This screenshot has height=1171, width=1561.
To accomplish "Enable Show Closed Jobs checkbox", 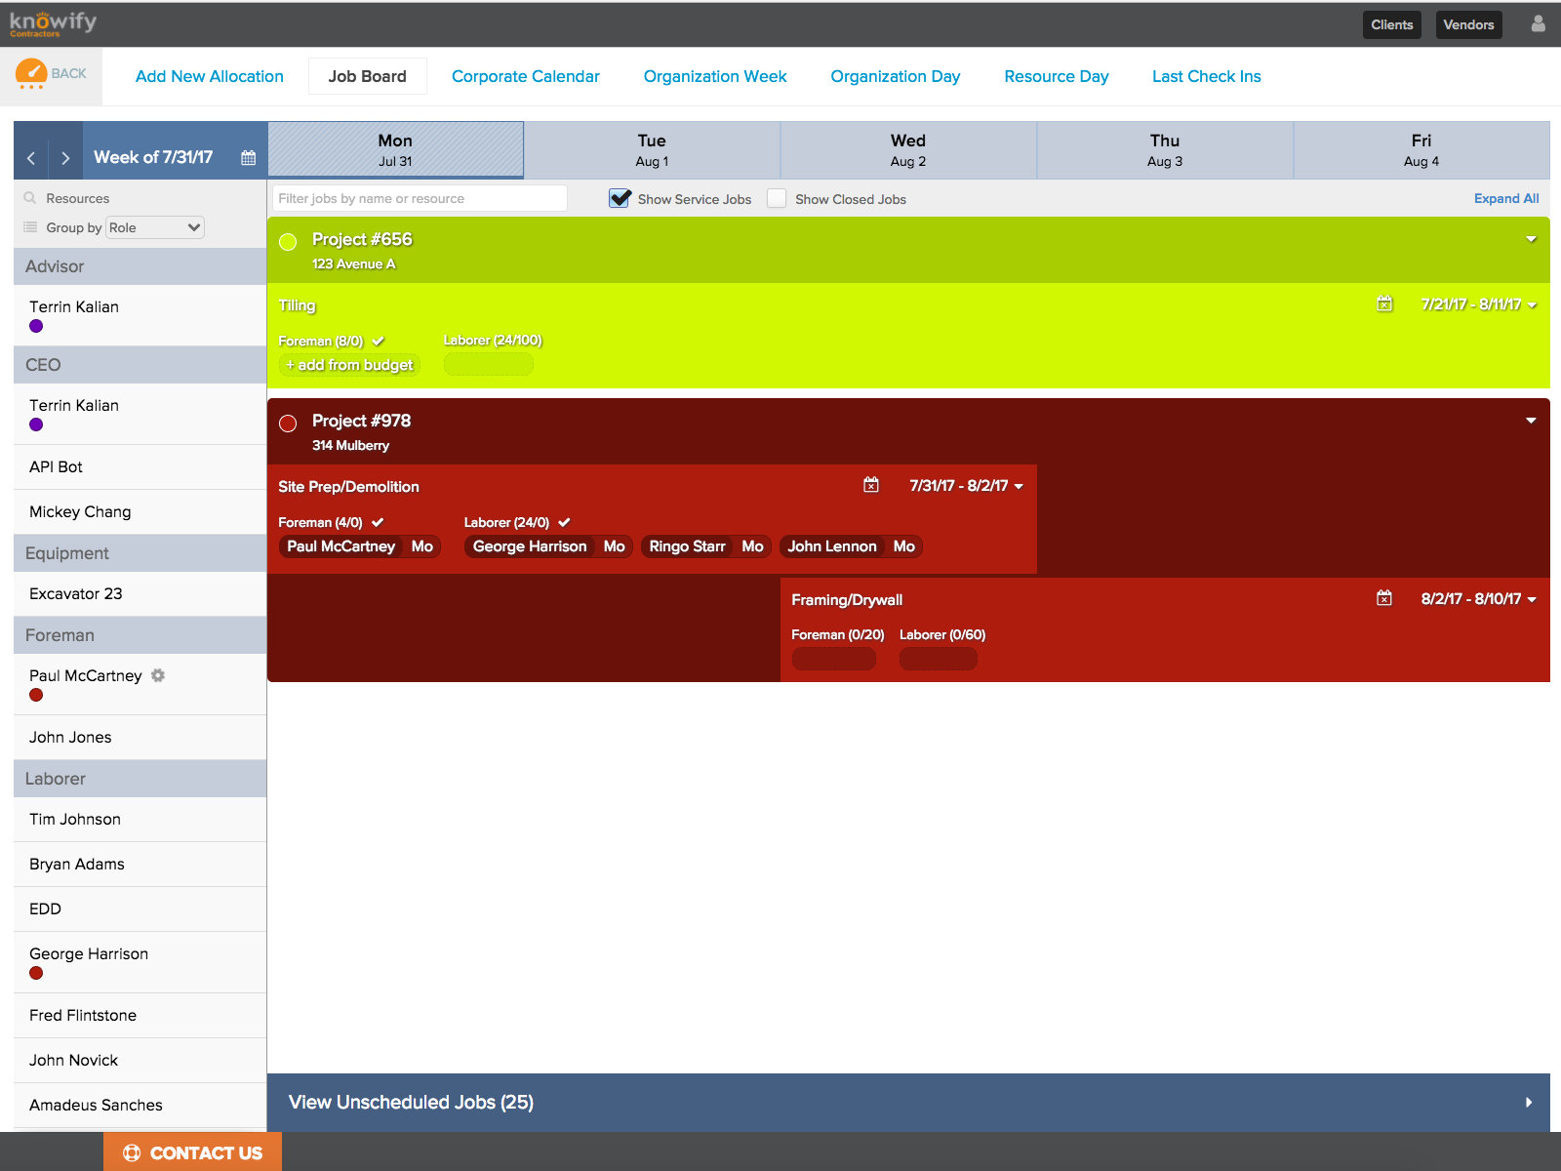I will [777, 198].
